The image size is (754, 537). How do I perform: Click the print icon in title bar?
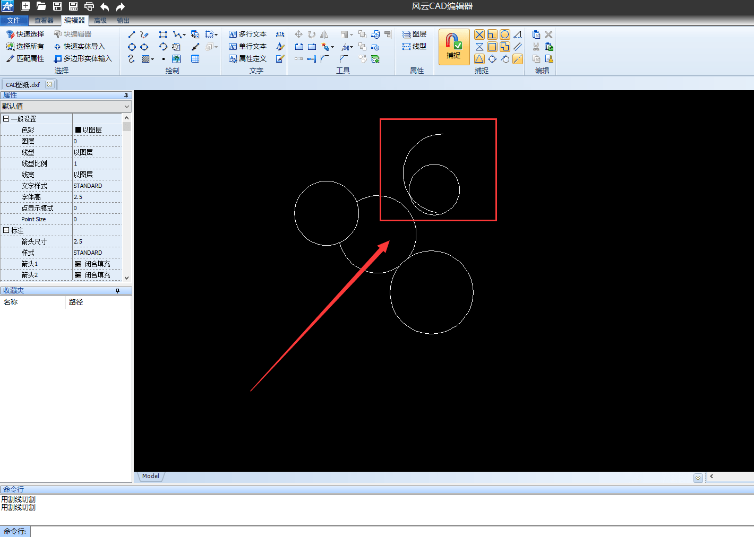click(89, 6)
